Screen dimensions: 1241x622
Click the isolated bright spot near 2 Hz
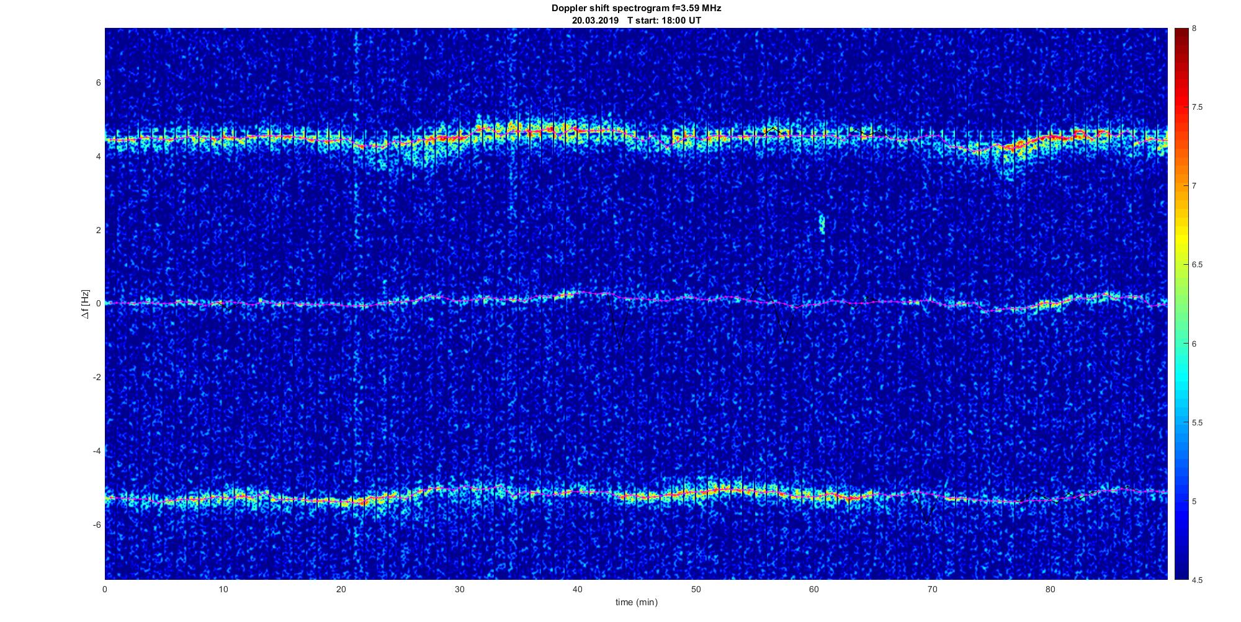tap(822, 224)
